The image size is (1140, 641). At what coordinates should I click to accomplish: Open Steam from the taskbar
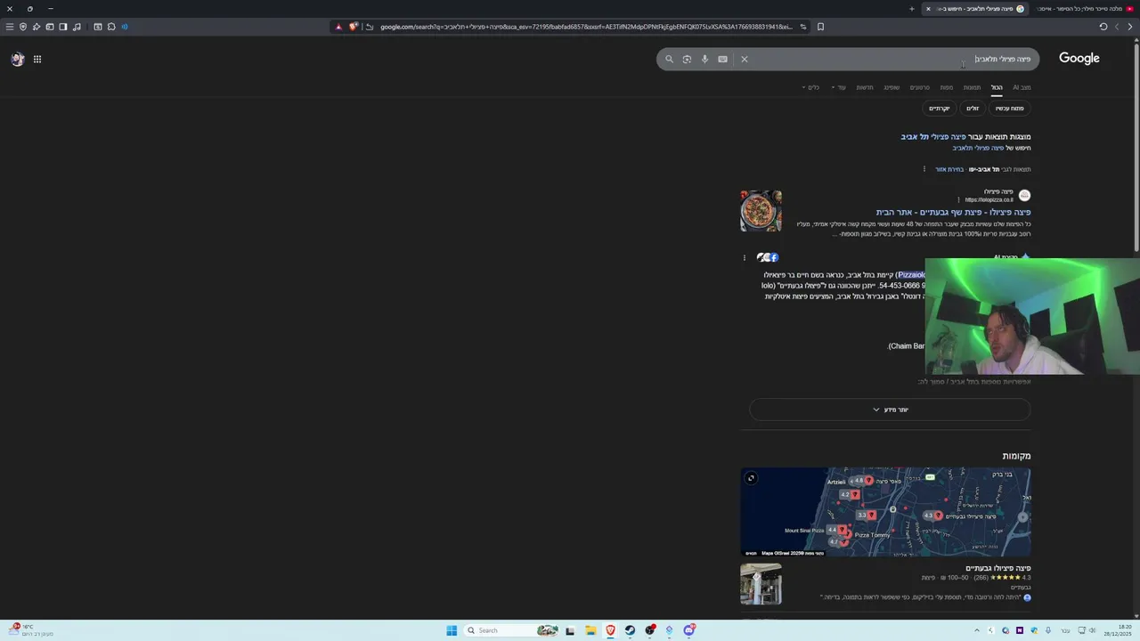[630, 630]
